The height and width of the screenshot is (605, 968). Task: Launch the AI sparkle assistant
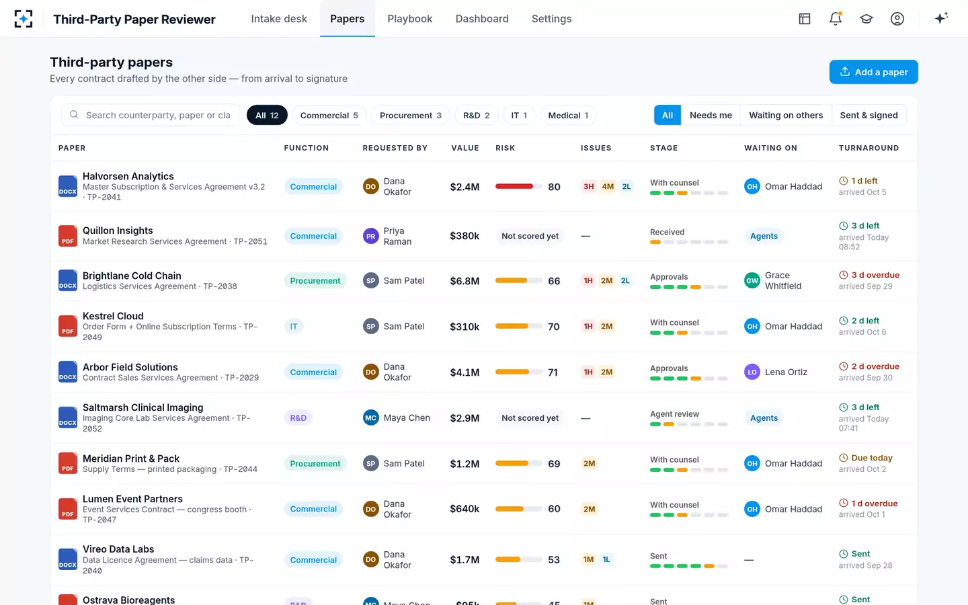[941, 18]
